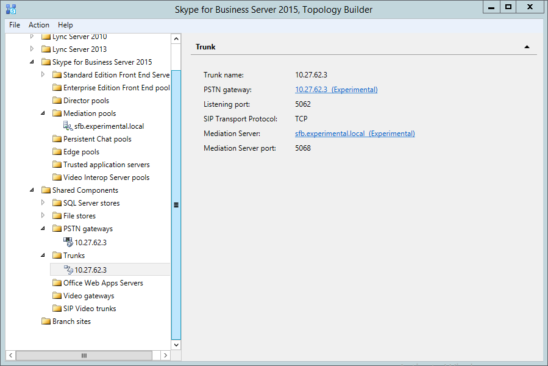Click the horizontal scrollbar right arrow
This screenshot has width=548, height=366.
165,355
